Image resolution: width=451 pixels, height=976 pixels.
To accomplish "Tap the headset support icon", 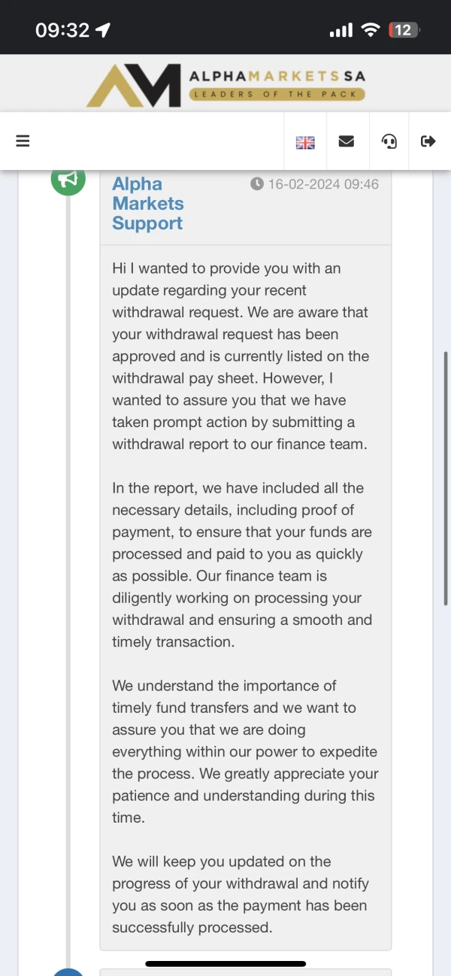I will [389, 141].
